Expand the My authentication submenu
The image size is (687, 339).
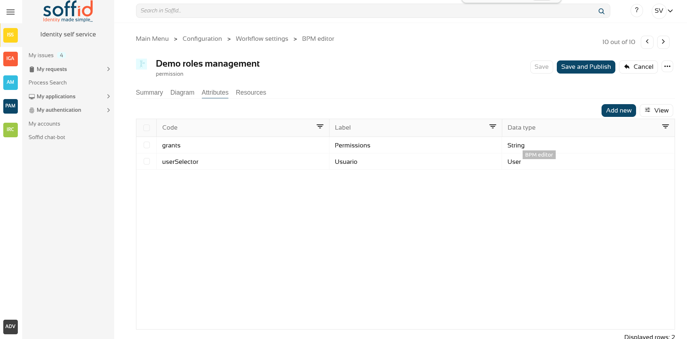(108, 110)
